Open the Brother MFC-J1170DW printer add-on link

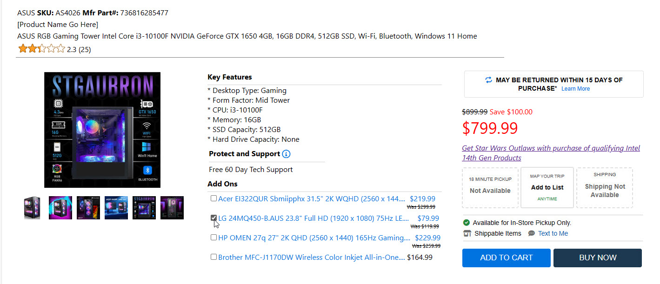(311, 257)
